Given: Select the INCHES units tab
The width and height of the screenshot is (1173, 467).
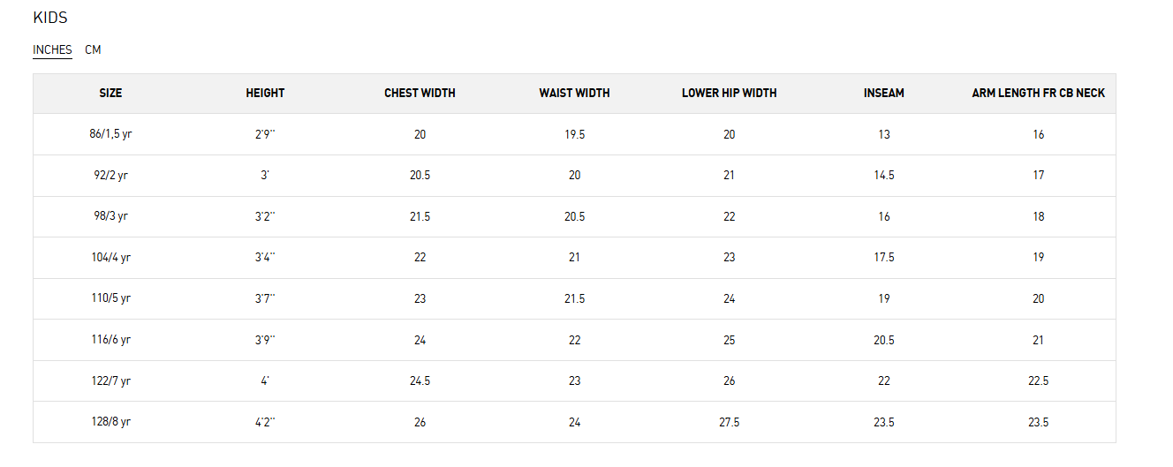Looking at the screenshot, I should pos(52,50).
